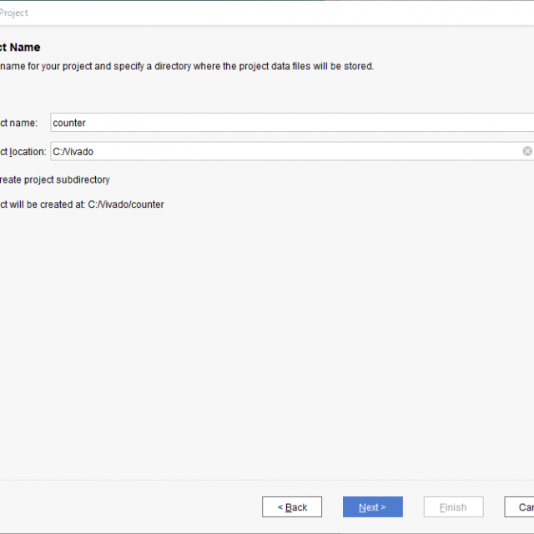
Task: Cancel the new project wizard
Action: [x=521, y=507]
